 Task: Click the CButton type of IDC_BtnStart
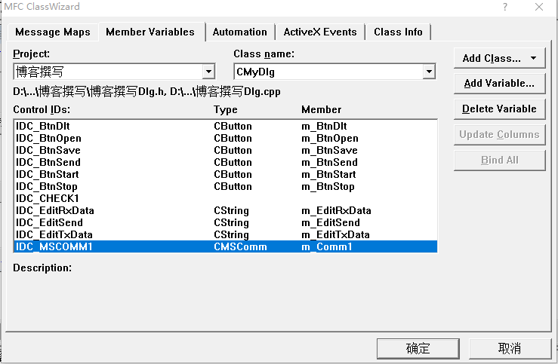coord(233,174)
